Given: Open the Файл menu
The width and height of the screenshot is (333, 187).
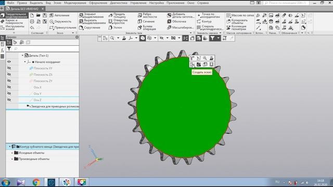Looking at the screenshot, I should 10,3.
